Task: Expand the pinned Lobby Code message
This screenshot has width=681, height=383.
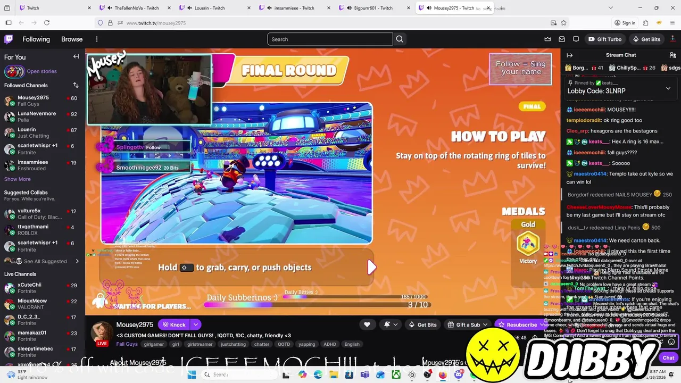Action: [x=668, y=88]
